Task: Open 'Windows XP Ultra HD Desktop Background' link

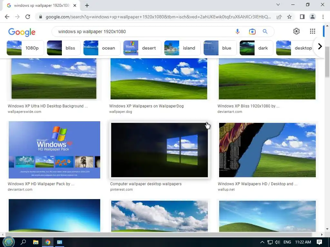Action: [x=48, y=106]
